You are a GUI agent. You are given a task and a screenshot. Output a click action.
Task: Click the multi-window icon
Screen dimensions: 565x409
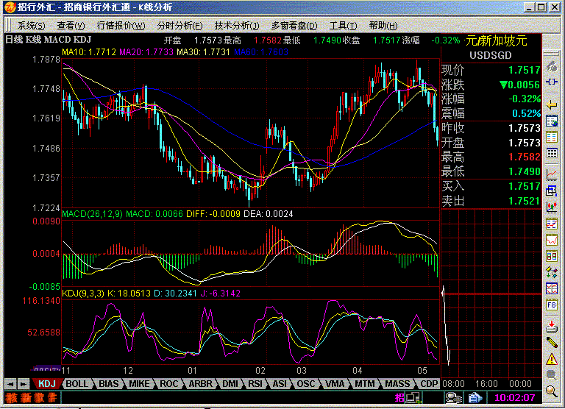point(552,191)
